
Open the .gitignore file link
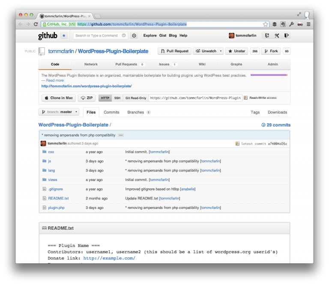(55, 189)
